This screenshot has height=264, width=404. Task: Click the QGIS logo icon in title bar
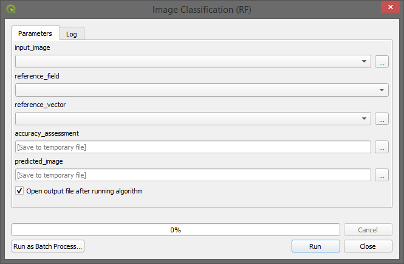point(11,9)
